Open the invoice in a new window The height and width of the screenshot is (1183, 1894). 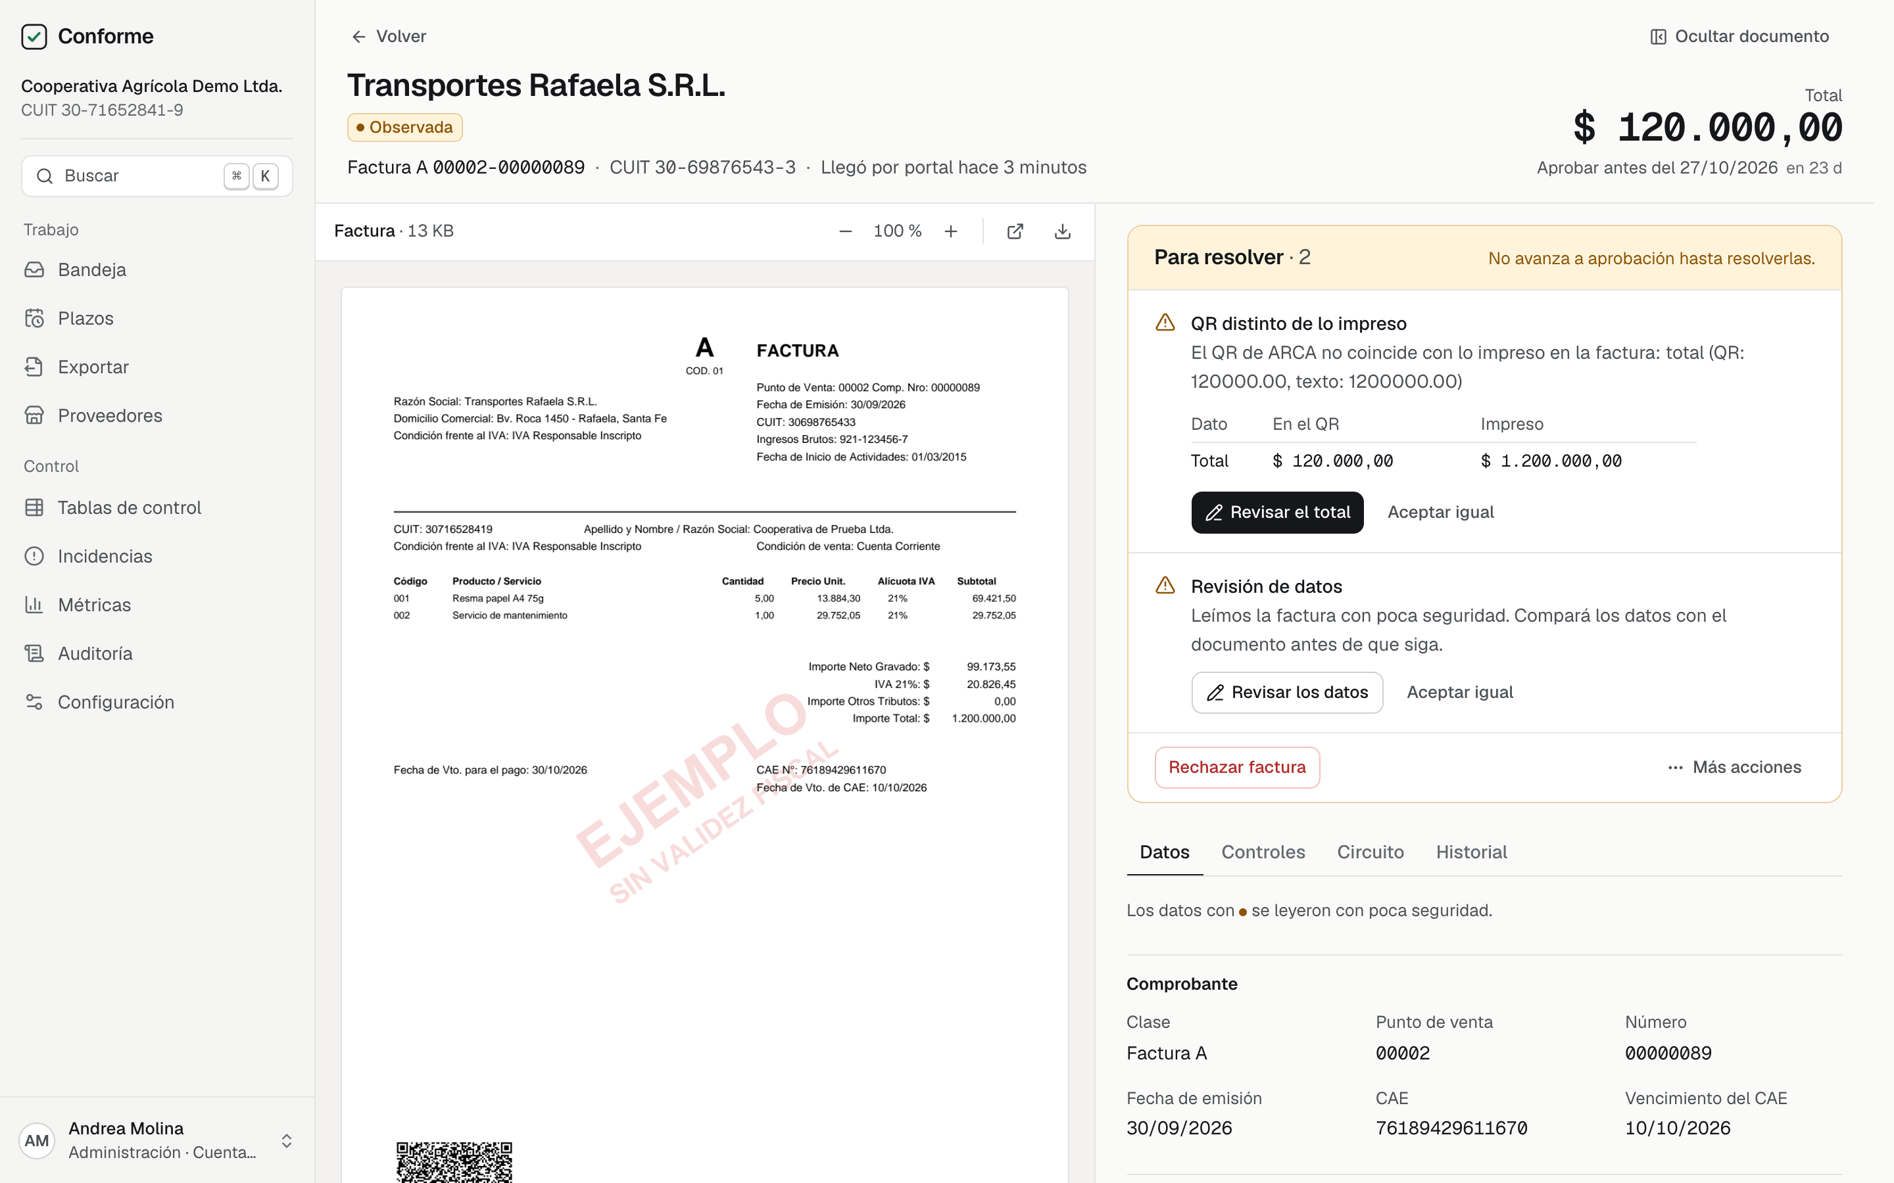(1015, 231)
